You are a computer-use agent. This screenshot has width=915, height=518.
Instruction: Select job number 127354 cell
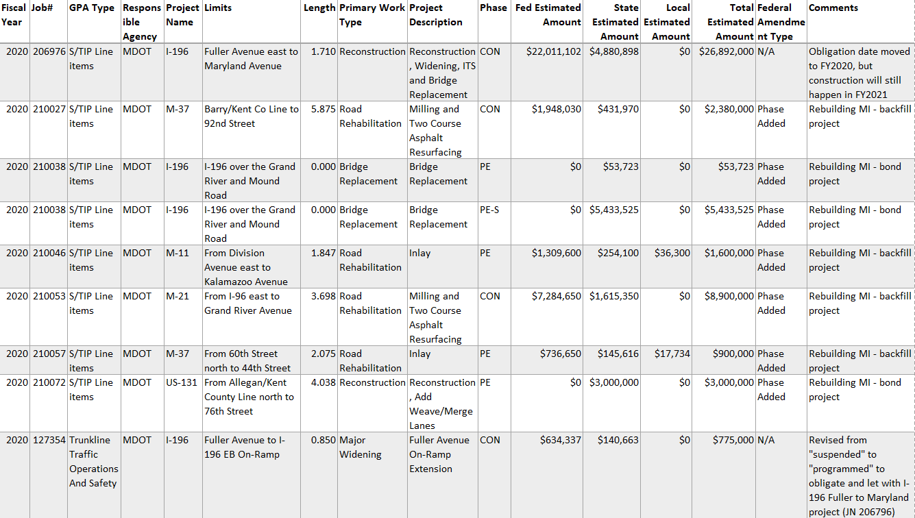(x=49, y=476)
